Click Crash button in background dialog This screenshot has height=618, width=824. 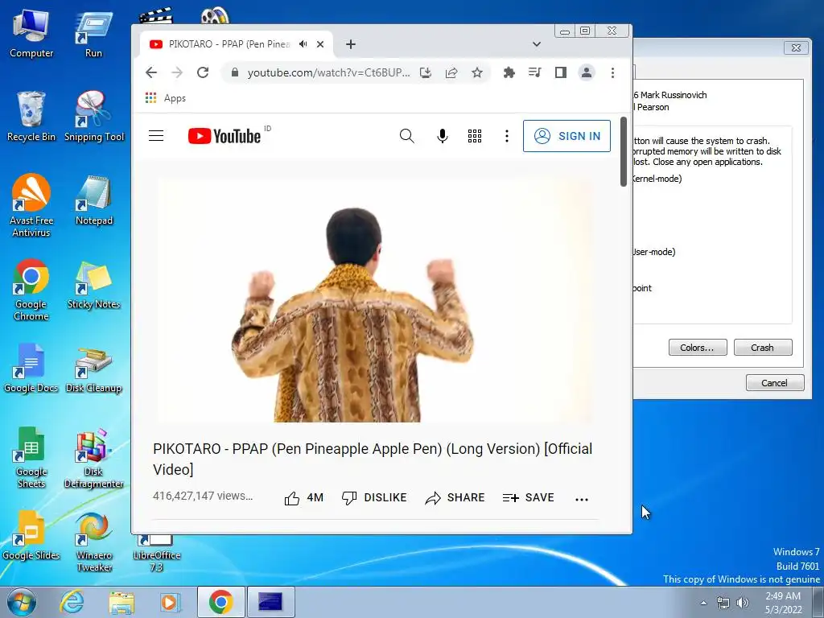(763, 348)
